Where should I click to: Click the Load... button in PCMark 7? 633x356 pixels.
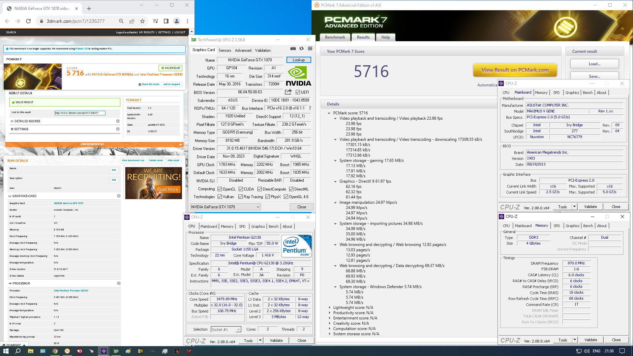tap(594, 64)
